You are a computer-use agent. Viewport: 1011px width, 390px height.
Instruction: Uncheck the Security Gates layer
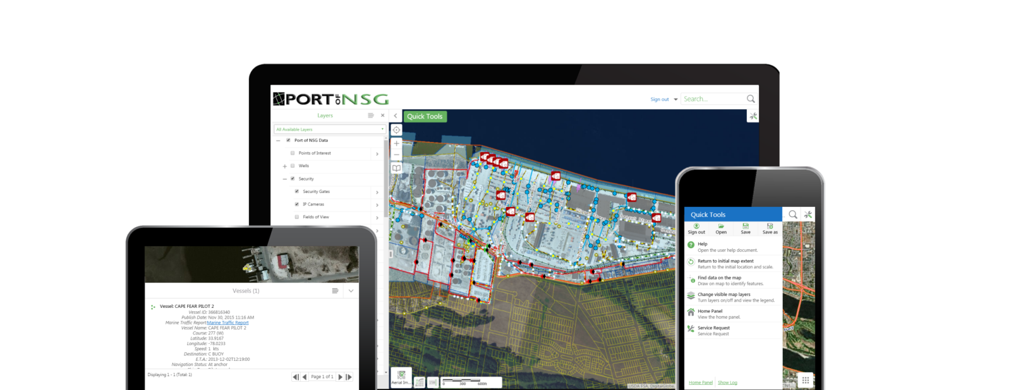(x=297, y=191)
